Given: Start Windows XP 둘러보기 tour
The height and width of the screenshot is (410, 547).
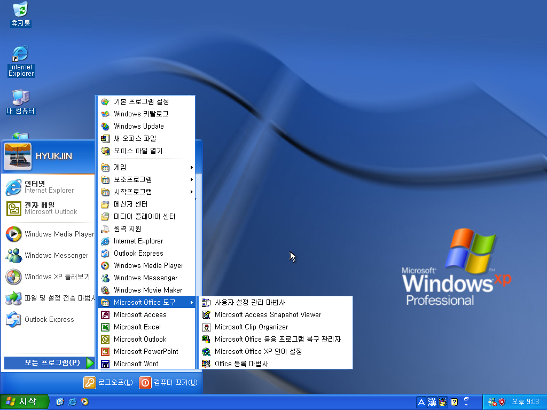Looking at the screenshot, I should [49, 277].
